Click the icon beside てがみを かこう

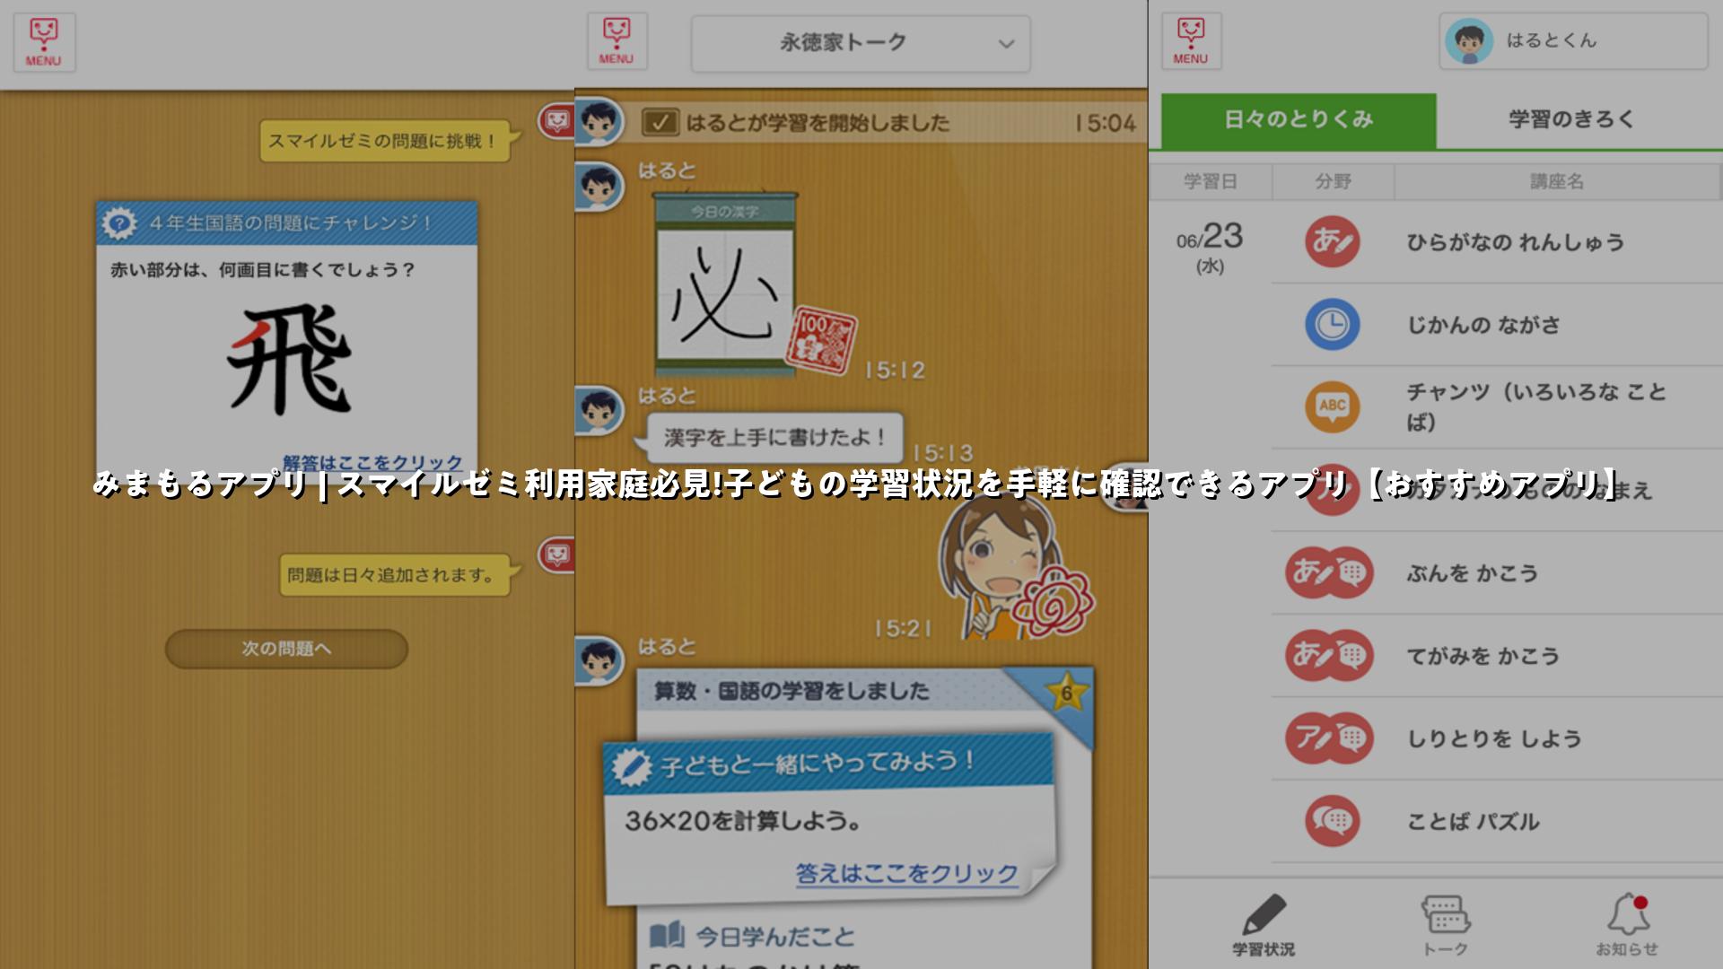[1330, 656]
